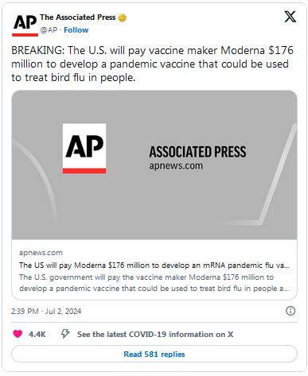This screenshot has width=308, height=376.
Task: Follow The Associated Press account
Action: click(x=76, y=30)
